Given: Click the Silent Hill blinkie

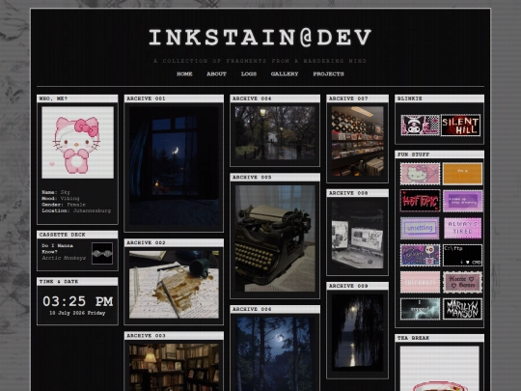Looking at the screenshot, I should pyautogui.click(x=461, y=125).
